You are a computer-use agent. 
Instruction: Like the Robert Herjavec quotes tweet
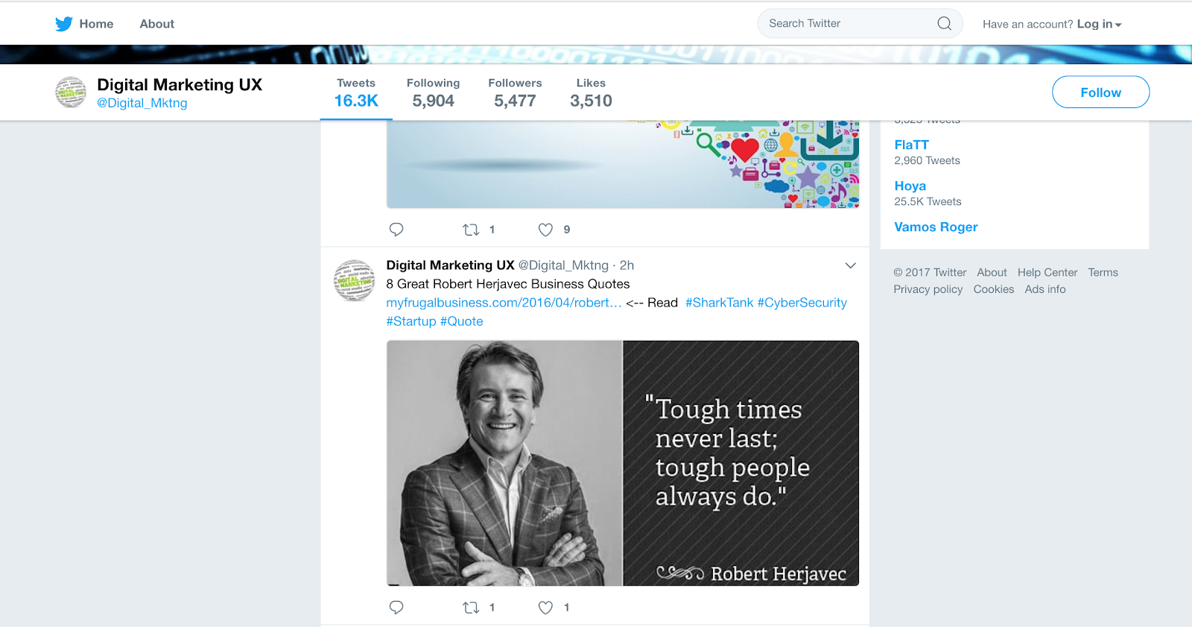[545, 608]
